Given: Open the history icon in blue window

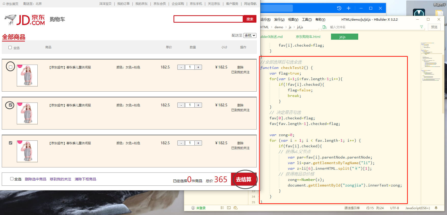Looking at the screenshot, I should [339, 8].
